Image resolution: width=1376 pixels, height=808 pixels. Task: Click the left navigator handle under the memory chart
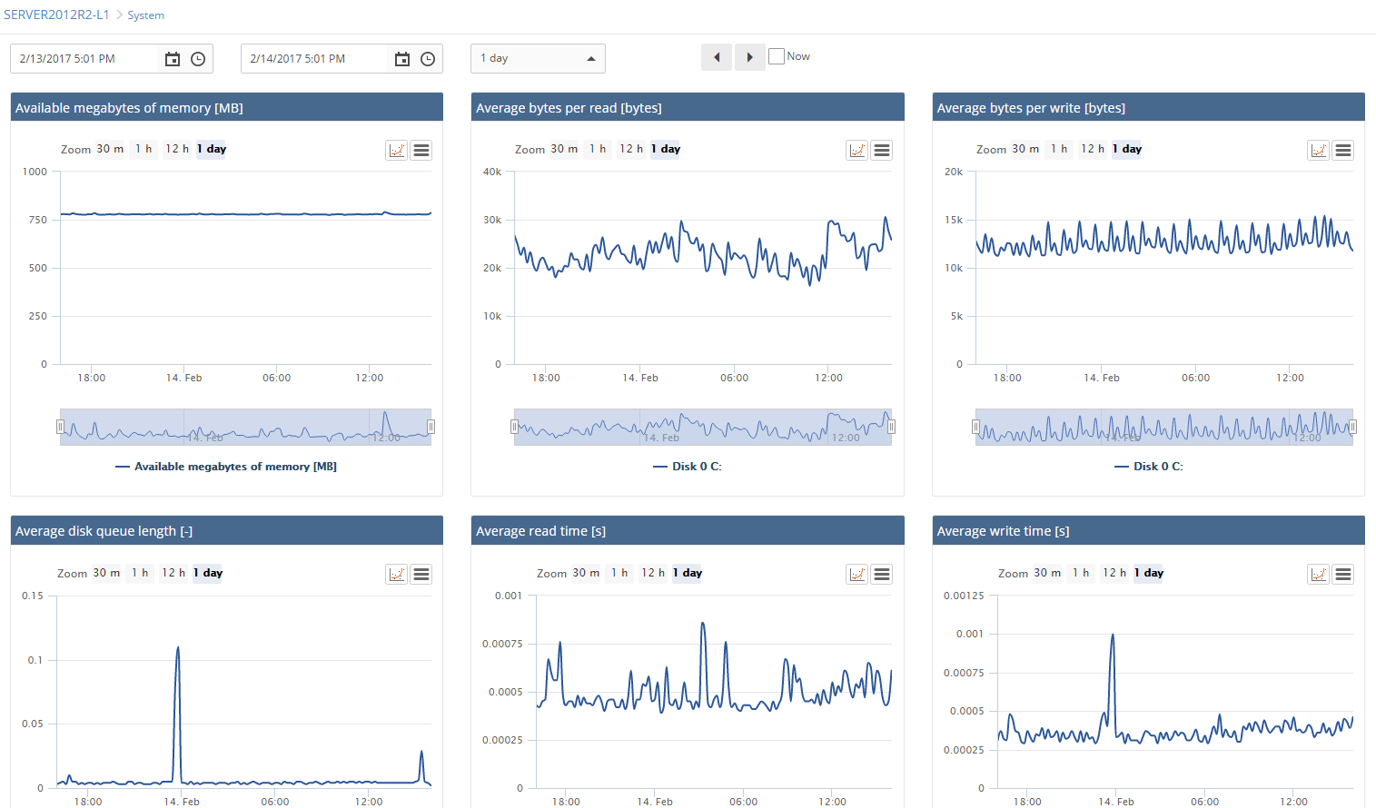pos(60,426)
